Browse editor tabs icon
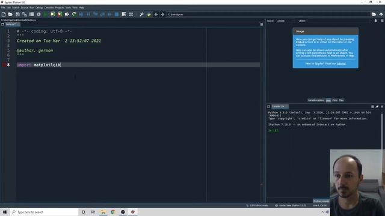The width and height of the screenshot is (385, 216). 2,25
